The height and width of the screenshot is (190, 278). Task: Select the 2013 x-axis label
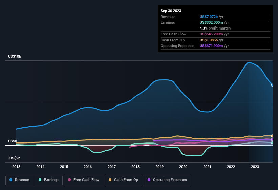pyautogui.click(x=16, y=167)
